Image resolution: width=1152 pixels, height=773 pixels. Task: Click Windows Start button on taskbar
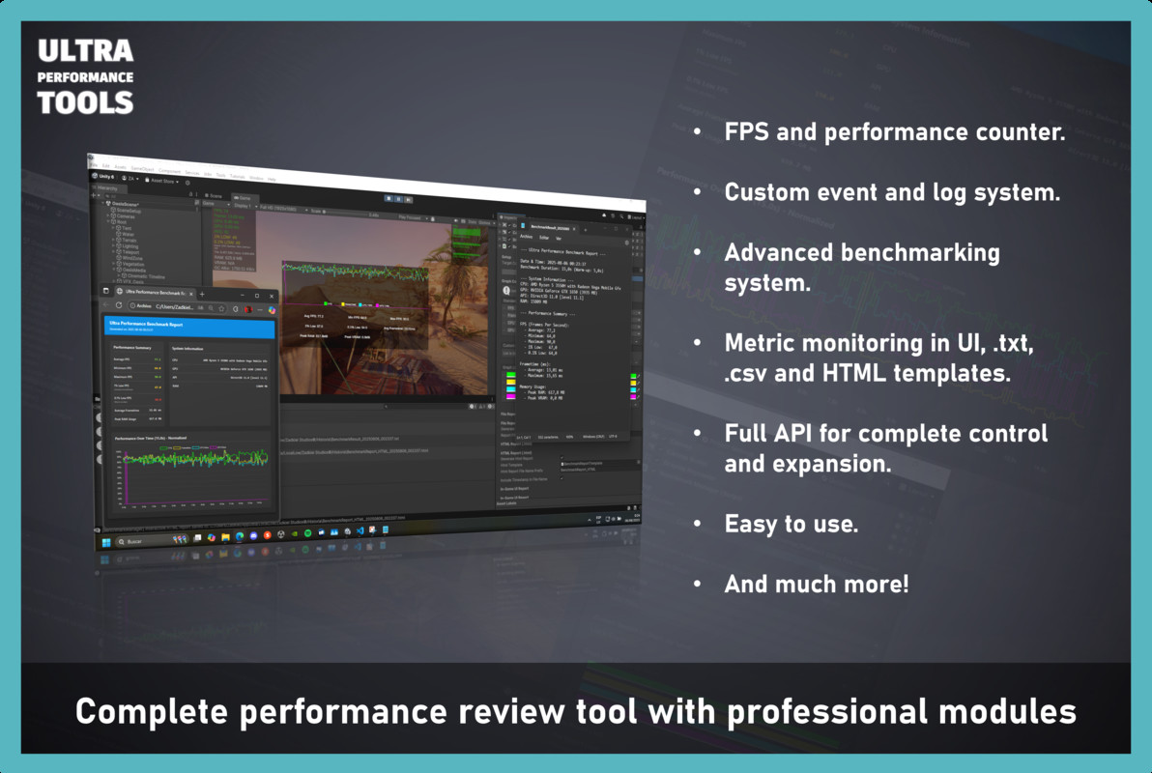click(106, 542)
